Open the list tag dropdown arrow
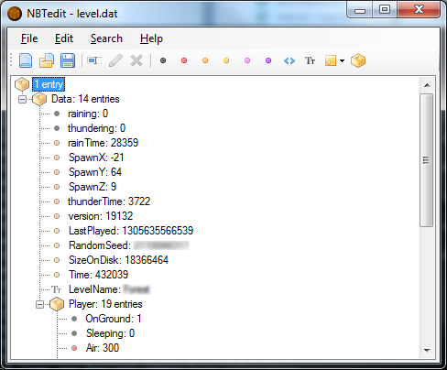The image size is (447, 370). 342,60
